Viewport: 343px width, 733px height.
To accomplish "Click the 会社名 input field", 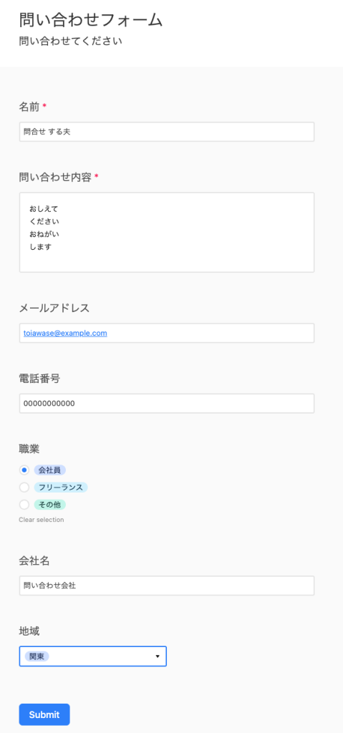I will click(x=167, y=586).
